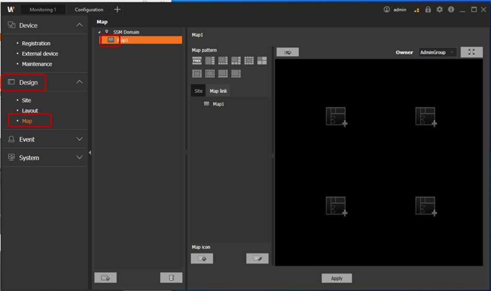Toggle fullscreen map view icon
The image size is (491, 291).
click(x=471, y=52)
